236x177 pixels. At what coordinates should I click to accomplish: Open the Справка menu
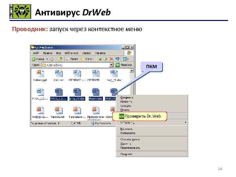coord(100,53)
